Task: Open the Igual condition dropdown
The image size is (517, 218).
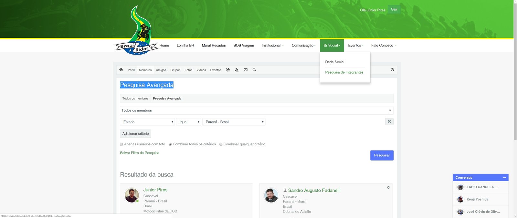Action: point(189,122)
